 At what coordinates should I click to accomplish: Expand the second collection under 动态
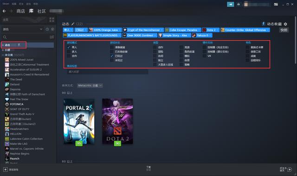point(3,50)
